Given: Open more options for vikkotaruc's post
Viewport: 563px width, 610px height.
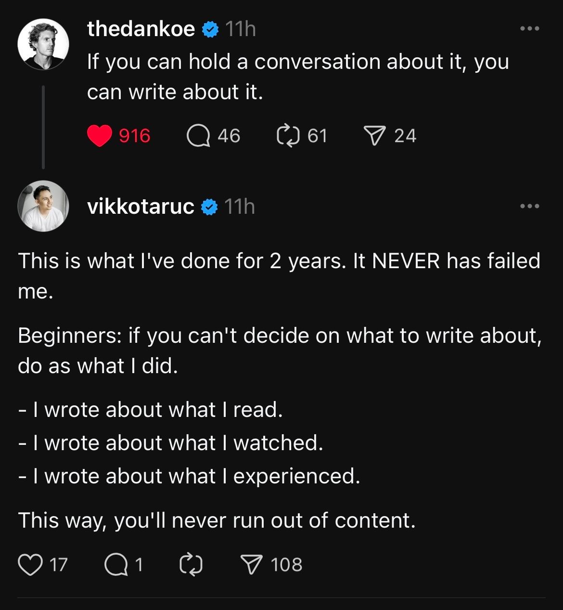Looking at the screenshot, I should pos(530,207).
